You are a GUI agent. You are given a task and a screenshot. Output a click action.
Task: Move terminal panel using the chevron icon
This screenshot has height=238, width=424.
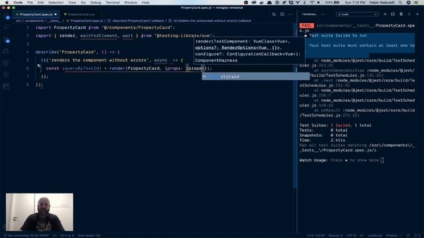click(x=409, y=14)
